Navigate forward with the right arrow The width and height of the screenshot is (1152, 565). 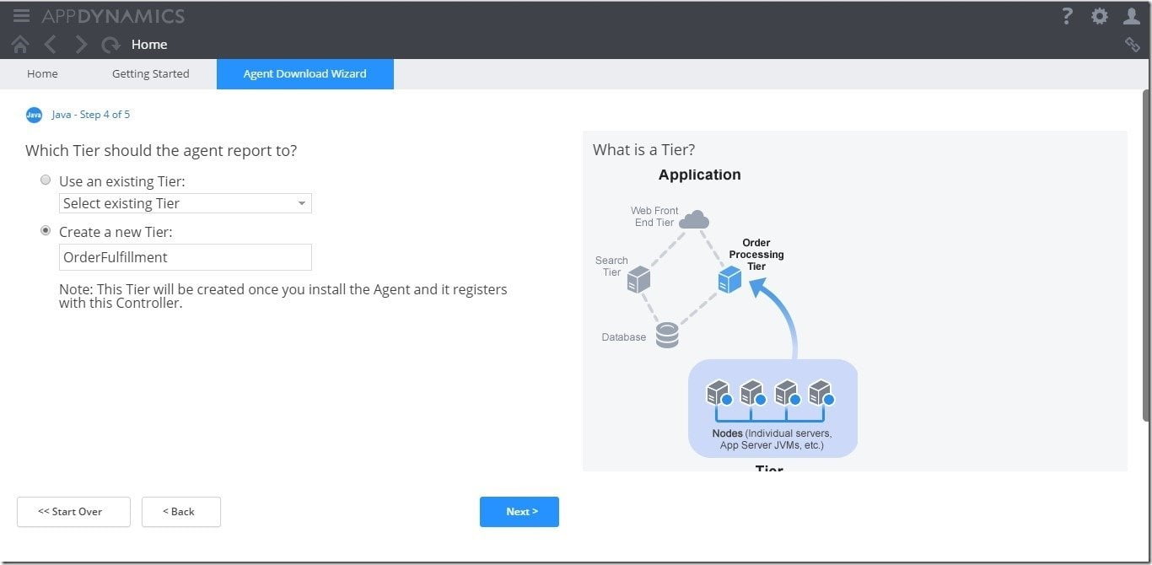point(81,45)
